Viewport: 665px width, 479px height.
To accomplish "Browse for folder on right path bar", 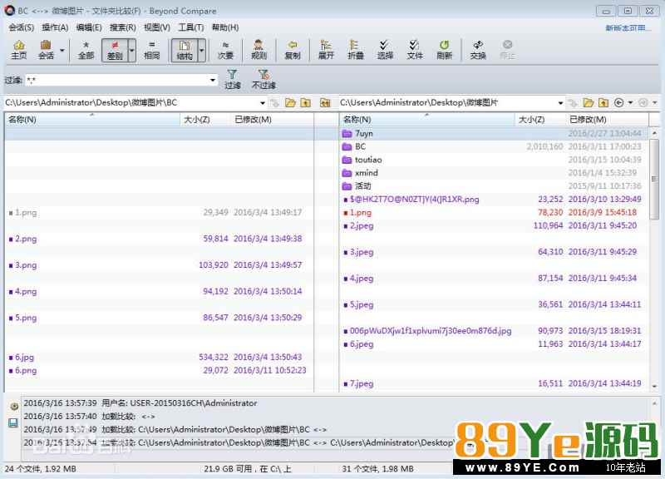I will [x=588, y=102].
